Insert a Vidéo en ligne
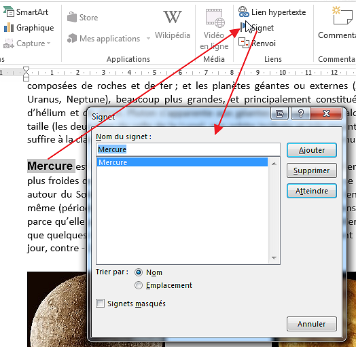This screenshot has height=347, width=356. (x=214, y=29)
